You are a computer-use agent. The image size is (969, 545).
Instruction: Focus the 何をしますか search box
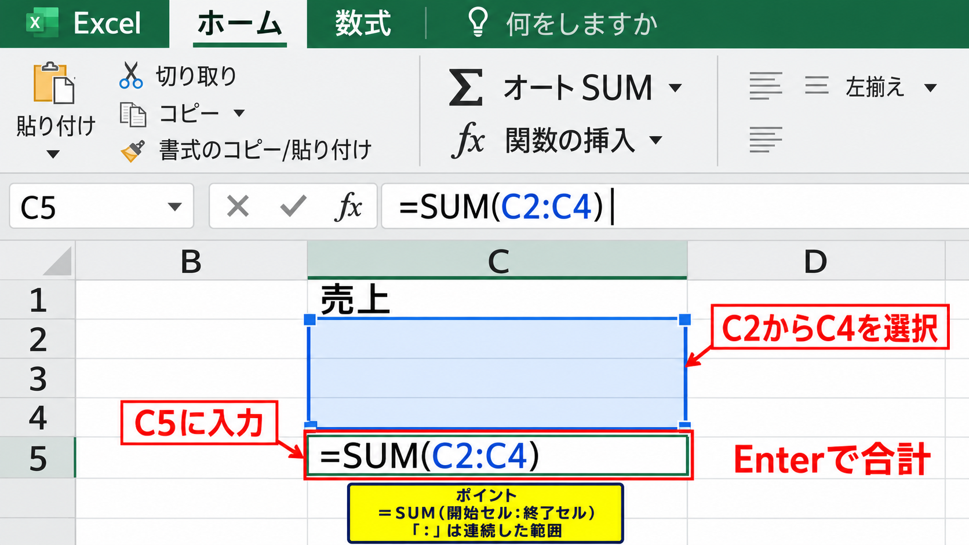[582, 24]
